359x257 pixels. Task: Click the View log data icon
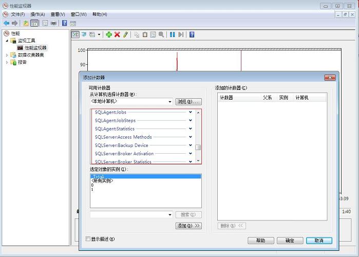click(x=84, y=34)
